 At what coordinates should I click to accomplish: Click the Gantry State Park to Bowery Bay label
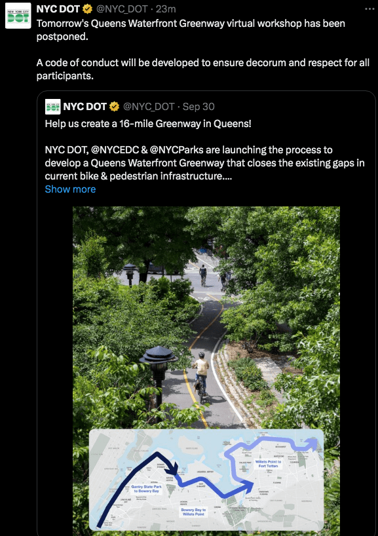point(146,489)
